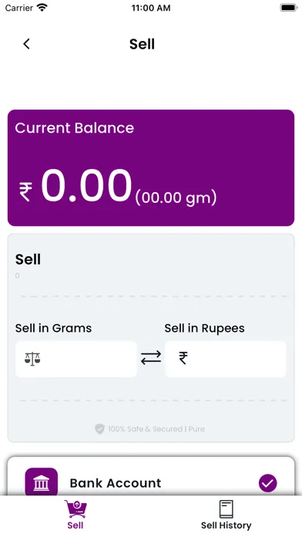Tap the battery icon in status bar
The image size is (302, 537).
pyautogui.click(x=289, y=8)
